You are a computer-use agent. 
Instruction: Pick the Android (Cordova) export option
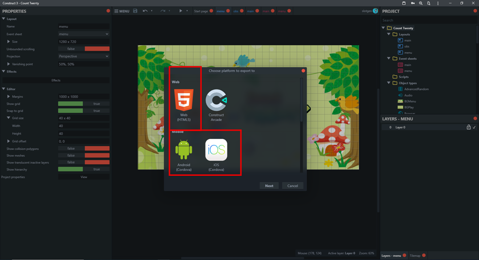184,155
